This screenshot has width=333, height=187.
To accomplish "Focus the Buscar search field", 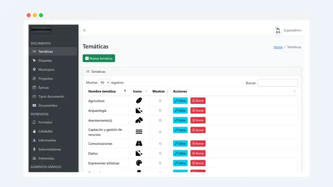I will [x=278, y=83].
